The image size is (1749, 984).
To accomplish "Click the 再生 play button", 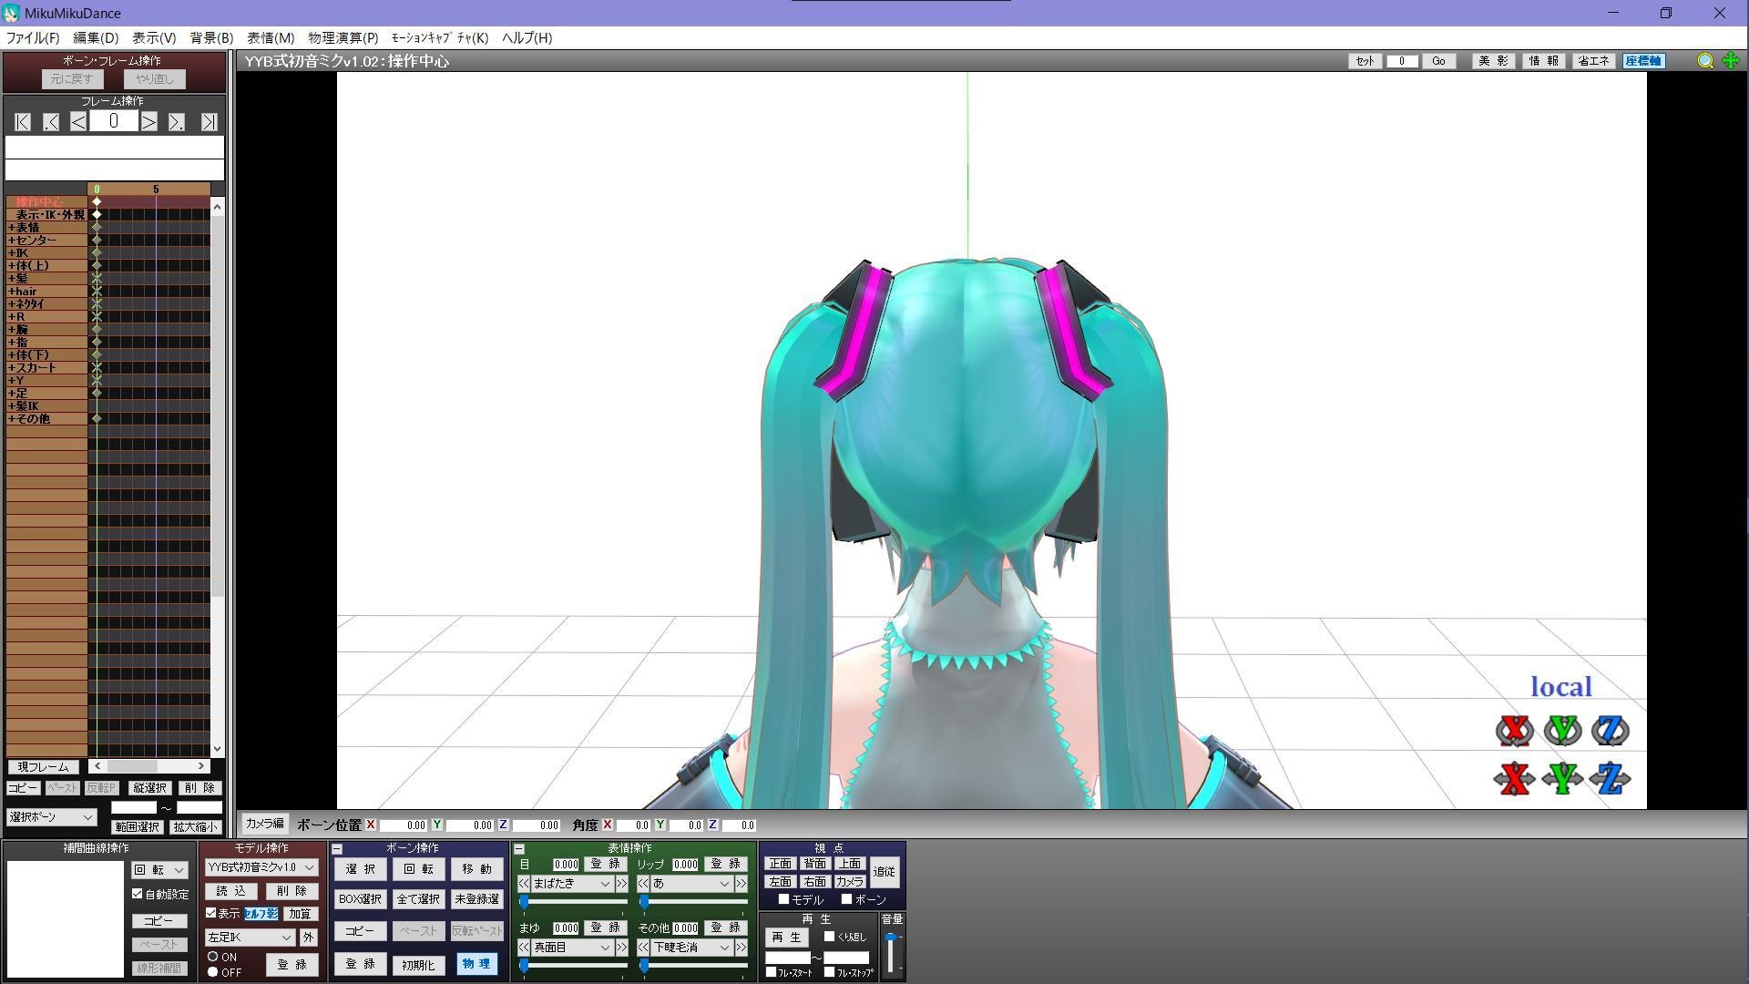I will pos(786,938).
